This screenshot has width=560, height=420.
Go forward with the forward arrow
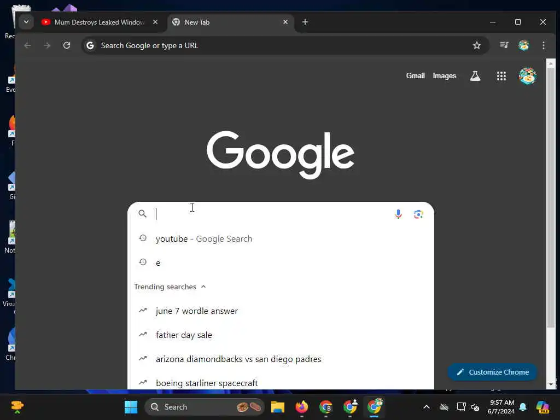[47, 45]
